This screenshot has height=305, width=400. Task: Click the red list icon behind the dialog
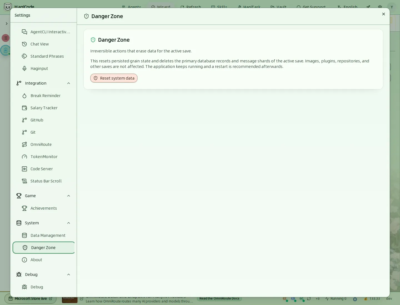[6, 38]
